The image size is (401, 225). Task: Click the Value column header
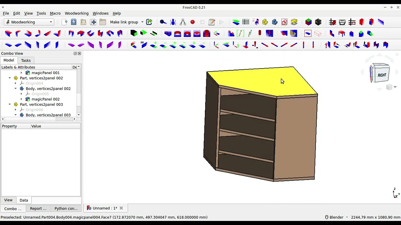(x=55, y=126)
